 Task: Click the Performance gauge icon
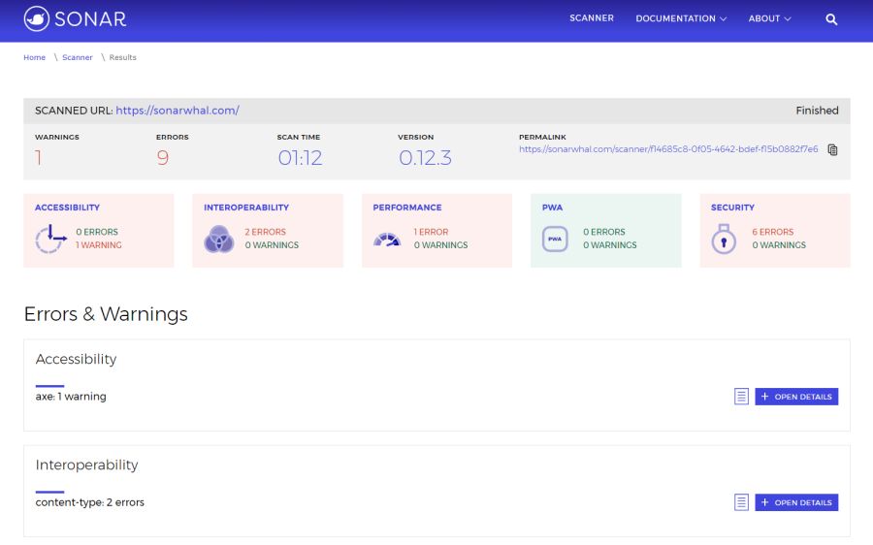[x=387, y=239]
